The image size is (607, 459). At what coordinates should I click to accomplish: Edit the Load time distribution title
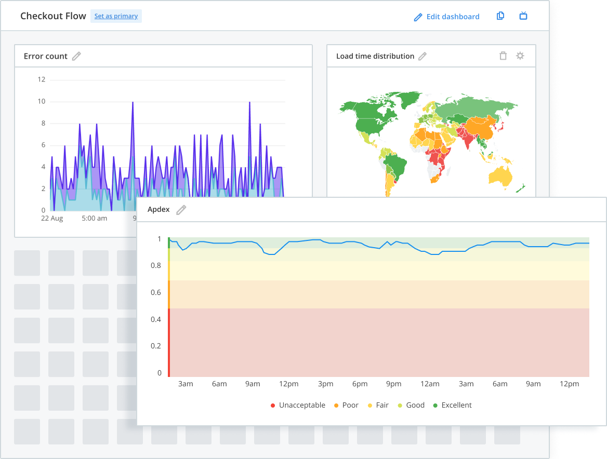(x=423, y=56)
